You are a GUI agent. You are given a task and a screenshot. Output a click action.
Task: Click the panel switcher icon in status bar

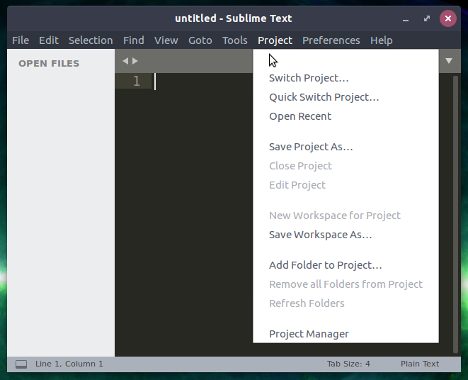(x=21, y=364)
